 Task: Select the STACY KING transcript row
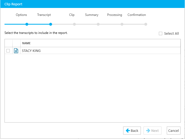click(x=92, y=51)
